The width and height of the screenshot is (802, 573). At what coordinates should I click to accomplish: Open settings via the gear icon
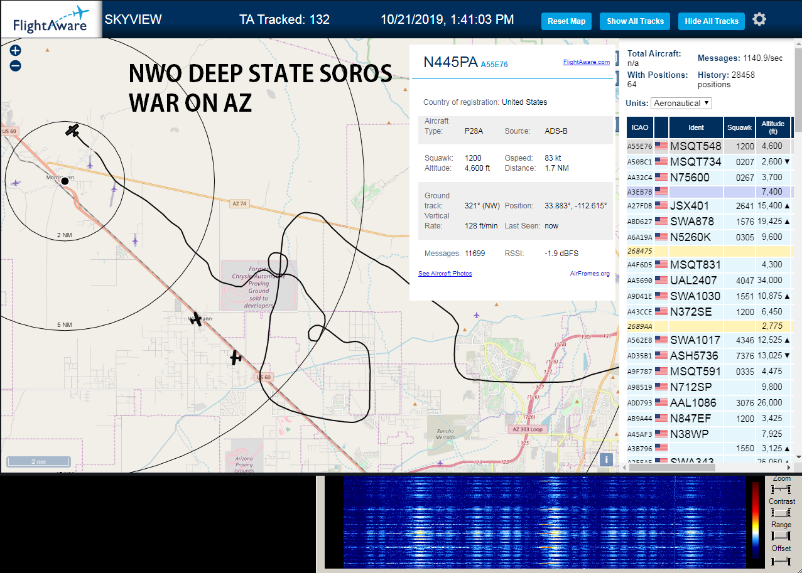click(759, 19)
